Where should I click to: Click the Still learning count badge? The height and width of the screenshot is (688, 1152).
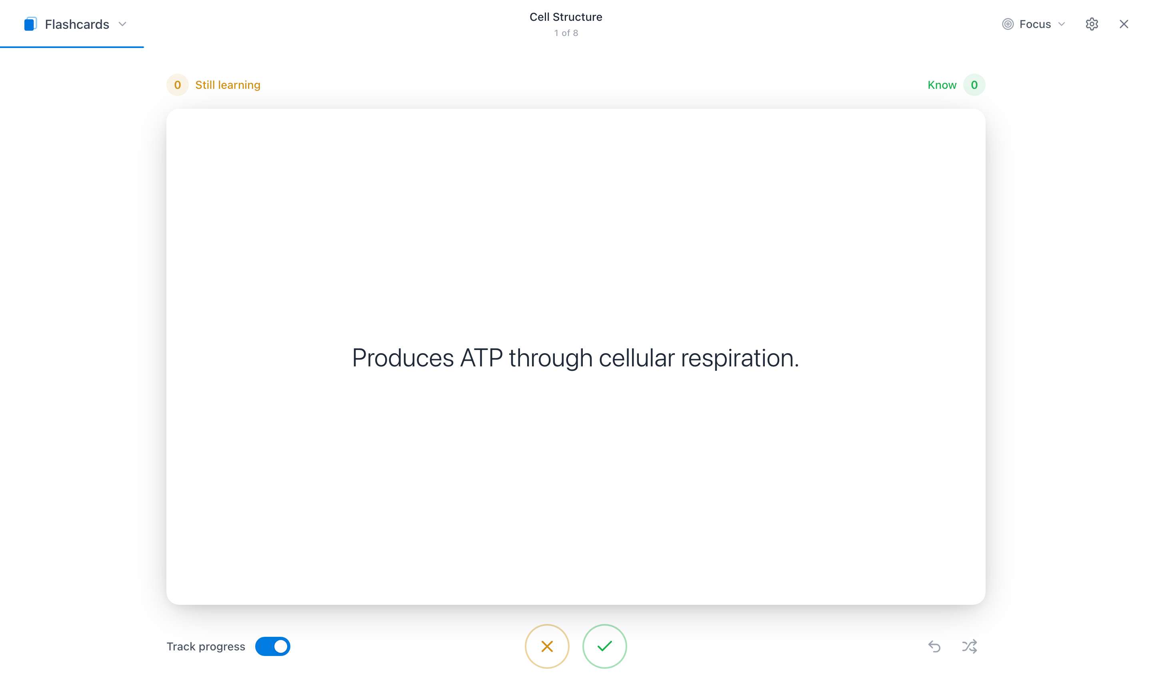[177, 85]
